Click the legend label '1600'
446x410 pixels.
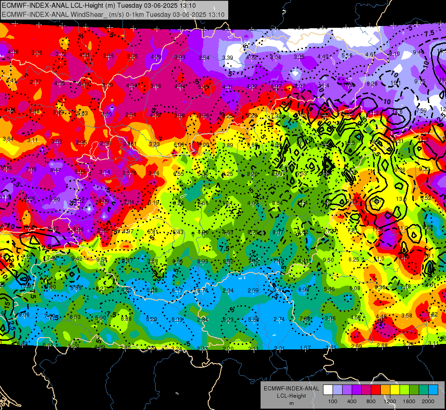[x=409, y=401]
